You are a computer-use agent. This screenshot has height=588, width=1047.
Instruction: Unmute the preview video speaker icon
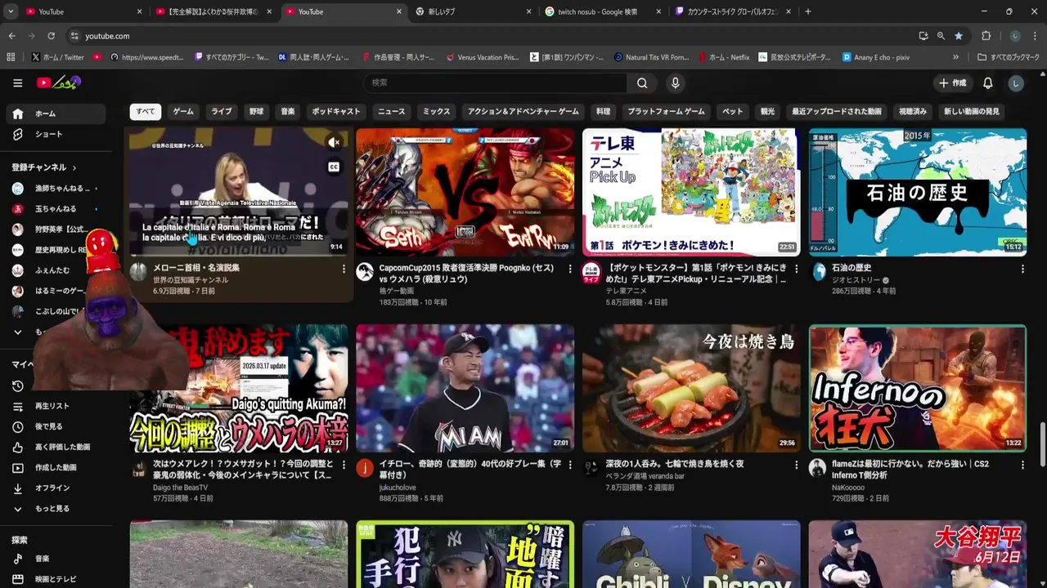pos(334,143)
